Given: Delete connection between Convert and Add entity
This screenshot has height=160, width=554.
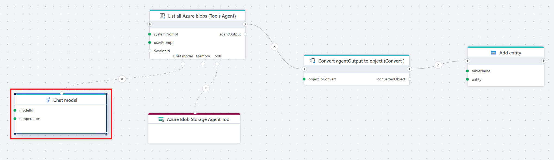Looking at the screenshot, I should [438, 65].
